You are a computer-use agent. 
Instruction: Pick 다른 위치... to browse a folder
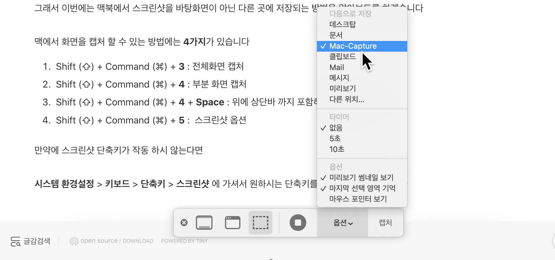(362, 99)
